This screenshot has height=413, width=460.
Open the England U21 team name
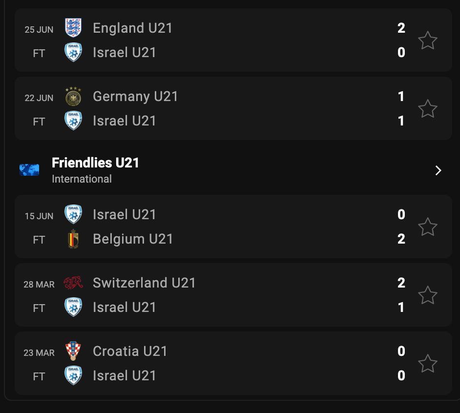[133, 28]
